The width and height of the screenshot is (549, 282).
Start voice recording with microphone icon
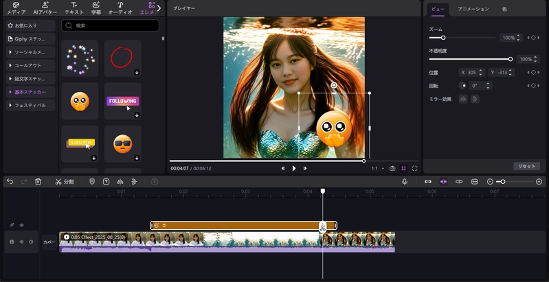[405, 182]
